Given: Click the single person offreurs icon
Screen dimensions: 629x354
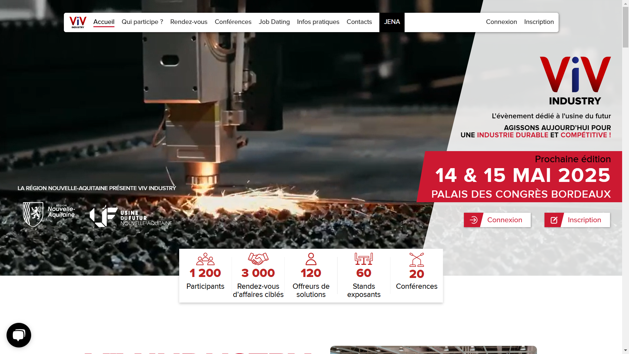Looking at the screenshot, I should (x=311, y=259).
